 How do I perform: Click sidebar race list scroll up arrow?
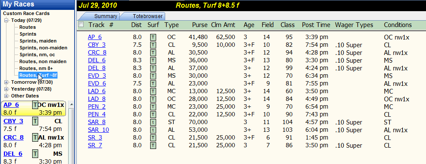(72, 104)
